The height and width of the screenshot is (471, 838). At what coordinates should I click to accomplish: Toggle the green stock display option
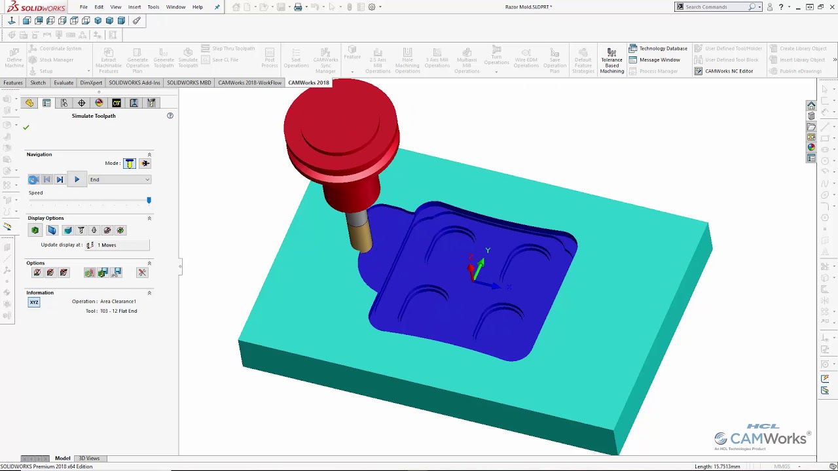tap(35, 230)
